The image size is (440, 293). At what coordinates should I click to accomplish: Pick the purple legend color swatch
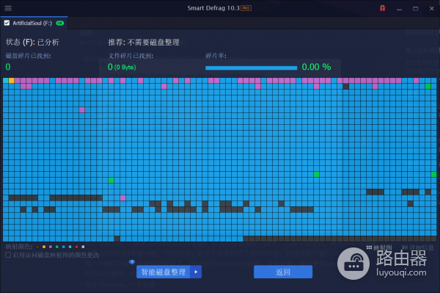pyautogui.click(x=51, y=247)
